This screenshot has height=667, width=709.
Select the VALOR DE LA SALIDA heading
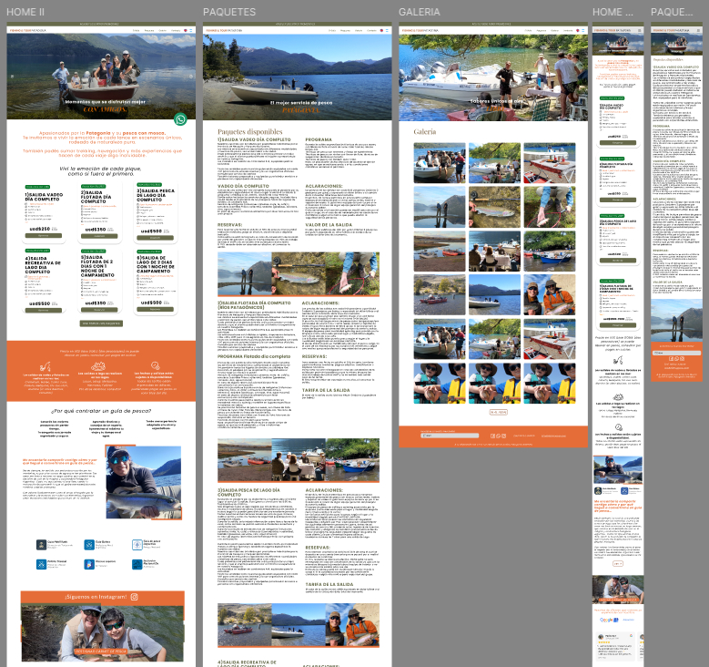[329, 225]
